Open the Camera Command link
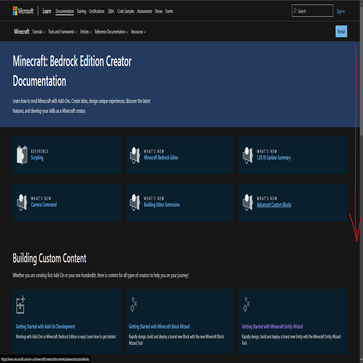The height and width of the screenshot is (363, 363). [x=44, y=205]
